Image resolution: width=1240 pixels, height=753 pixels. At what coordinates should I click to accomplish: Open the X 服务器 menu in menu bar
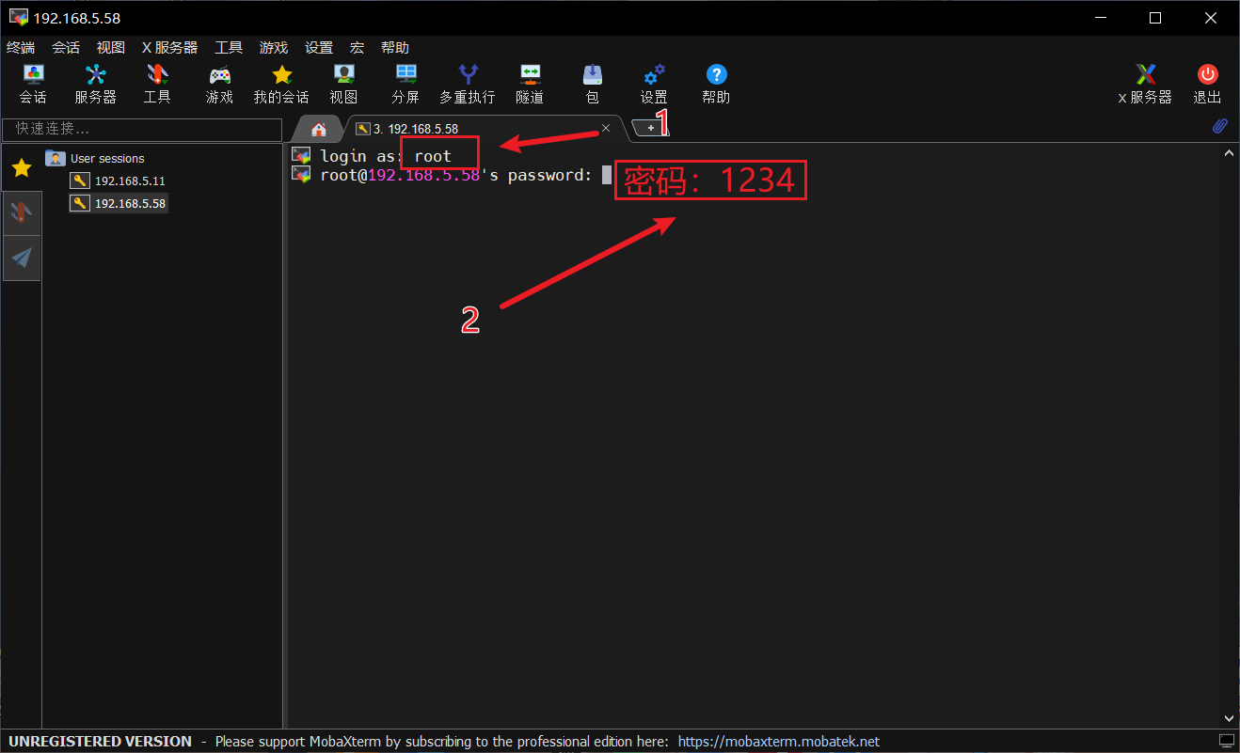[169, 48]
